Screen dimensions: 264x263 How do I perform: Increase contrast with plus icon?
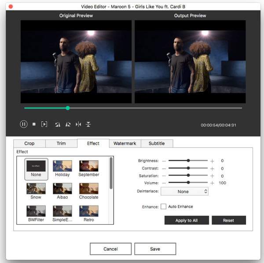tap(212, 169)
